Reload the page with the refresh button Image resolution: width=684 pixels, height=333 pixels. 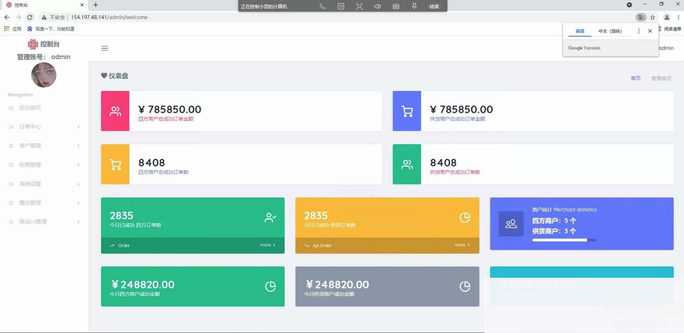point(30,17)
